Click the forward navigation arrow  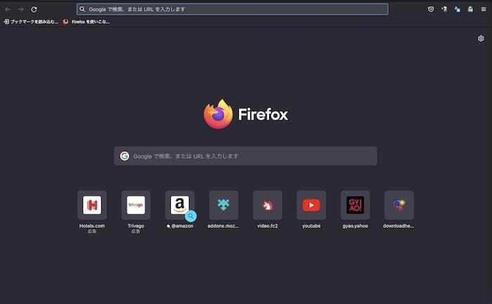coord(20,9)
